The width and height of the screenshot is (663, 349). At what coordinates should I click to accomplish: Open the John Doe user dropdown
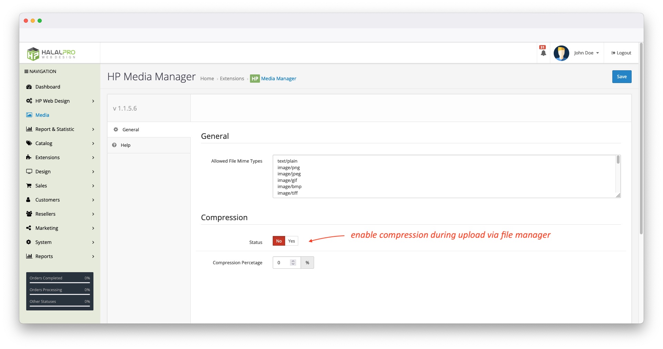tap(586, 53)
